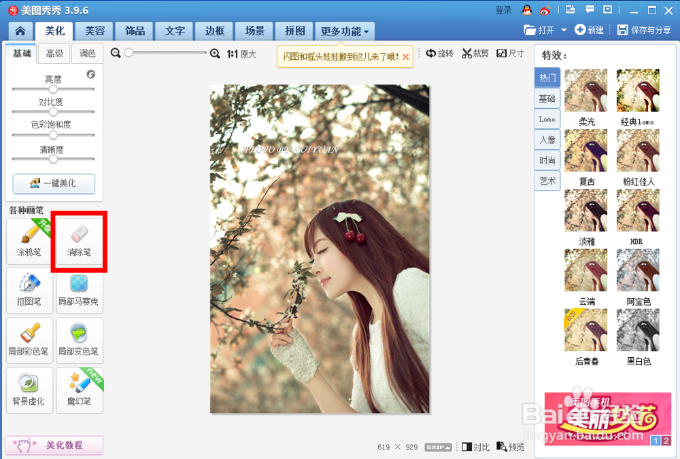This screenshot has height=459, width=680.
Task: Adjust the 对比度 contrast slider
Action: tap(53, 112)
